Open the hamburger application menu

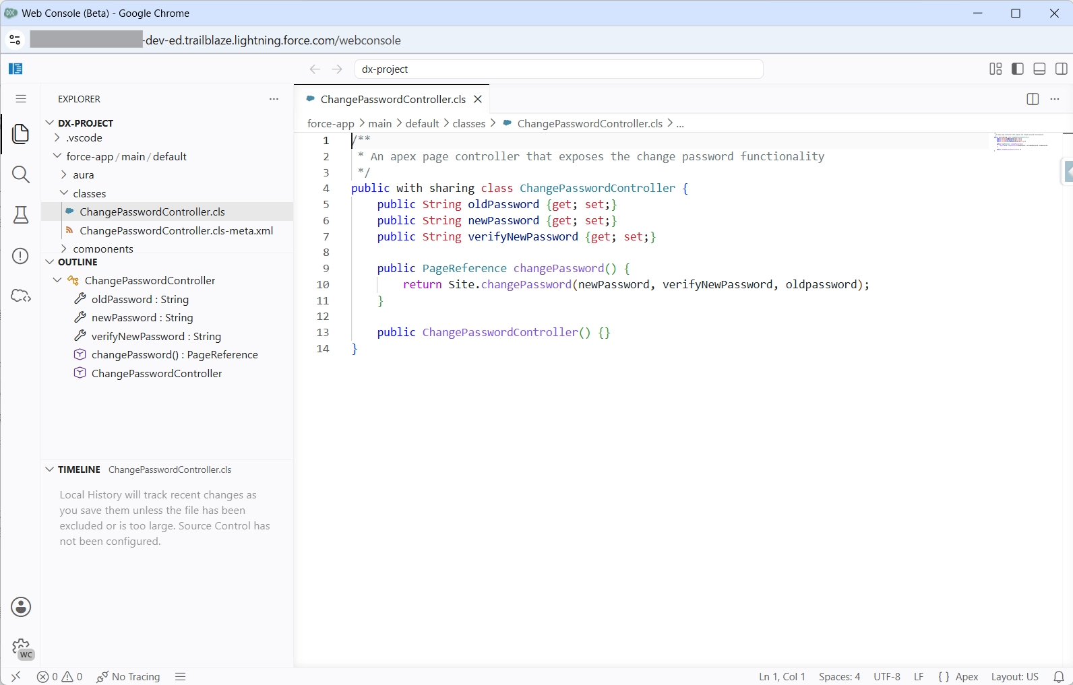(21, 99)
